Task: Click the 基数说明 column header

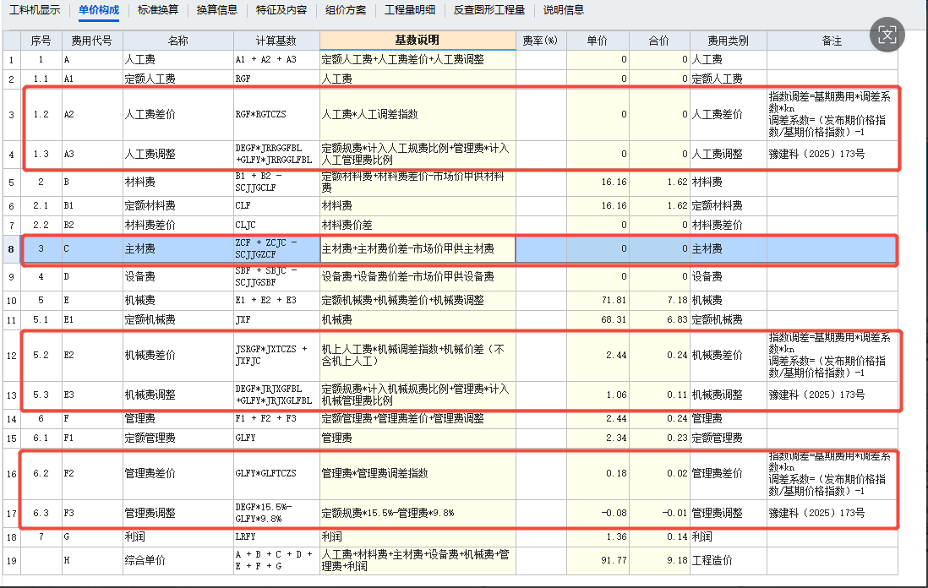Action: coord(415,40)
